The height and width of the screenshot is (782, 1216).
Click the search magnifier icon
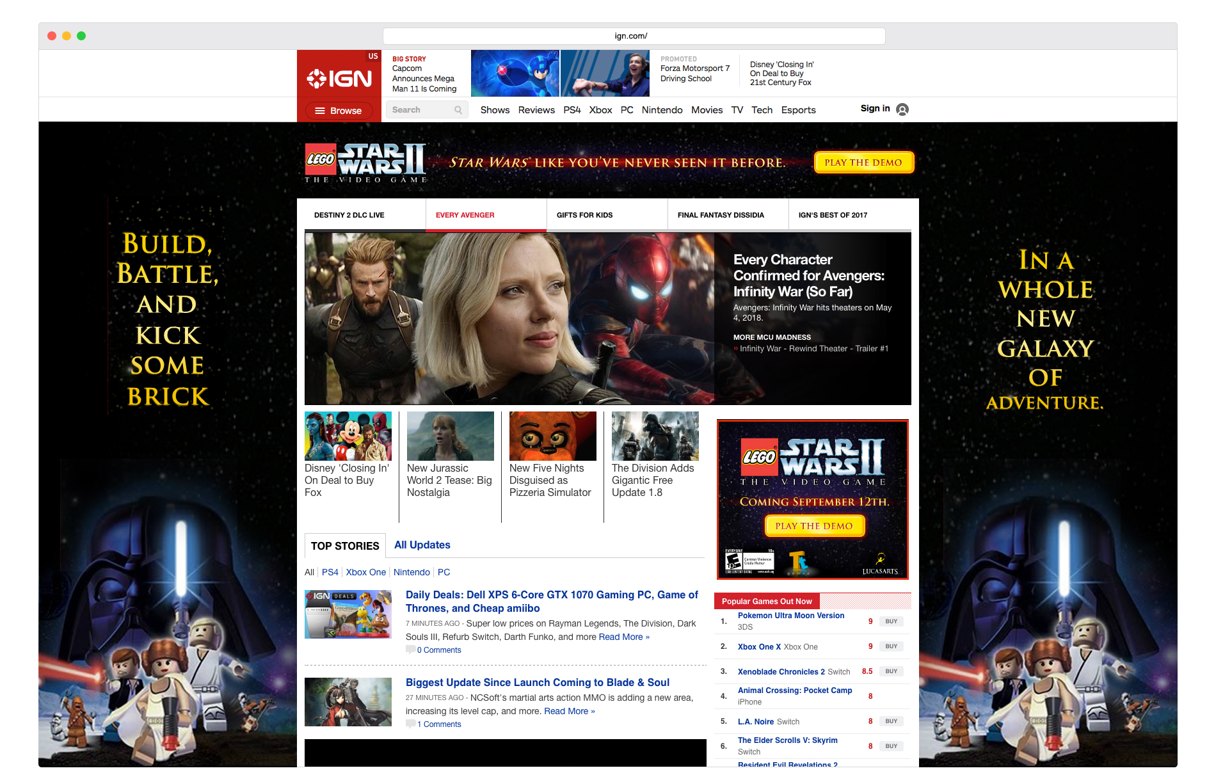[458, 110]
